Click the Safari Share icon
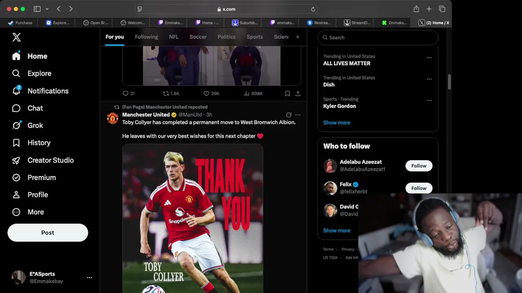This screenshot has width=522, height=293. (x=416, y=9)
